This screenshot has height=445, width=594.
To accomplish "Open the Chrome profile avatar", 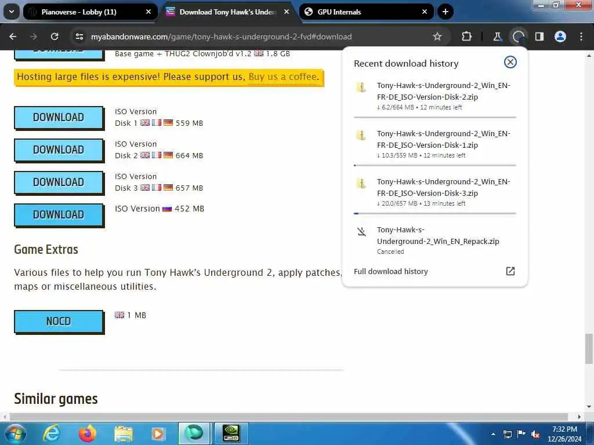I will click(560, 37).
